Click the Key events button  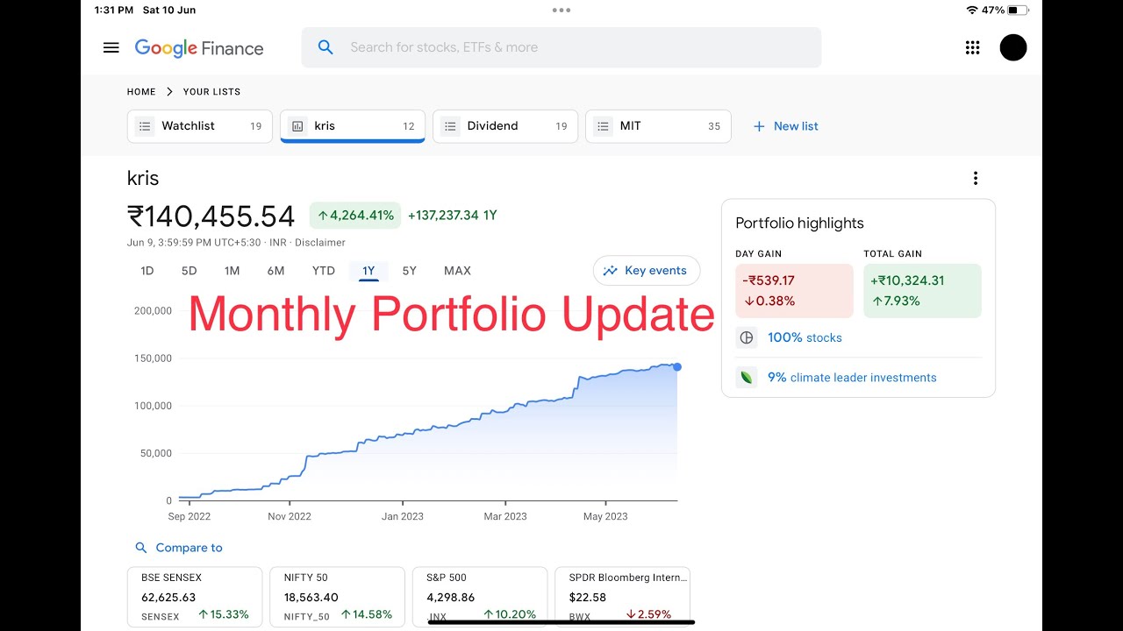(x=647, y=271)
